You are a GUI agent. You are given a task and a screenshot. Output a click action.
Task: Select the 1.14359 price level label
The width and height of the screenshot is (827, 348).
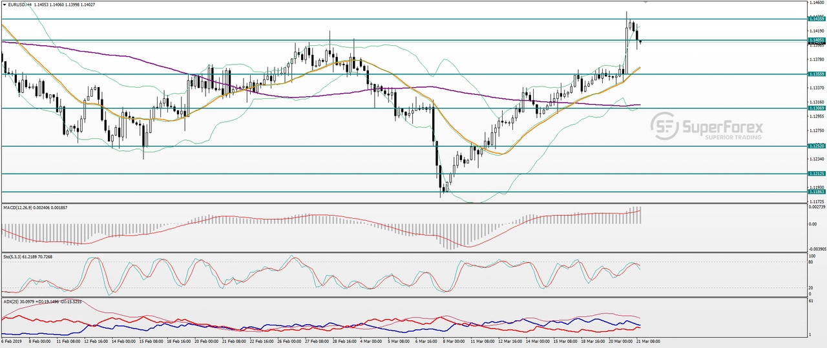coord(817,19)
